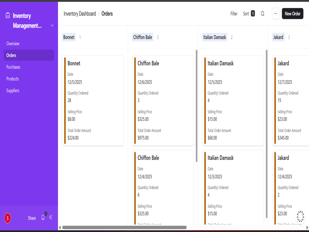
Task: Click the left arrow of horizontal scrollbar
Action: [x=60, y=227]
